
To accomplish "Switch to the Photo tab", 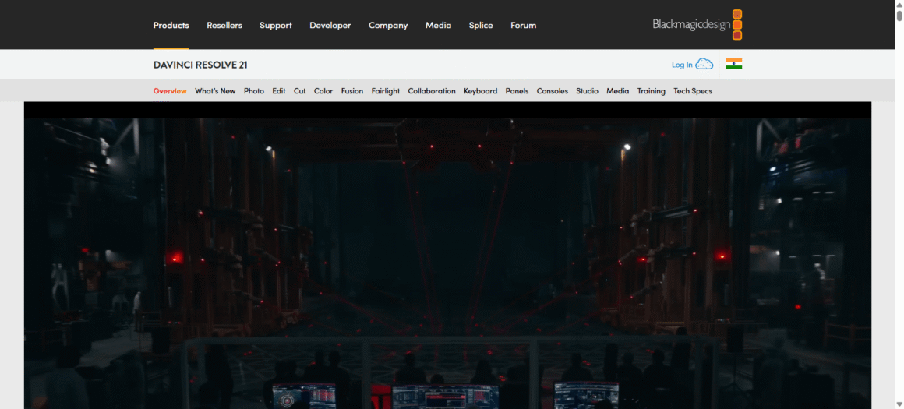I will [x=254, y=91].
